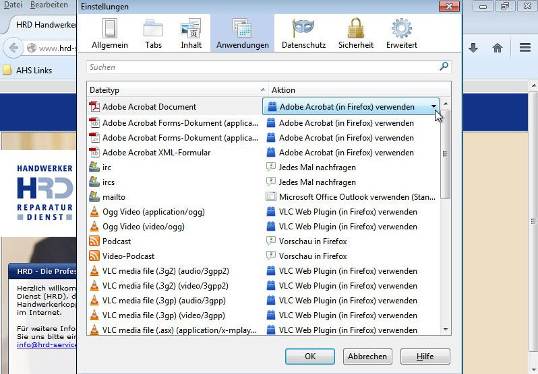The height and width of the screenshot is (374, 538).
Task: Sort list by Aktion column header
Action: coord(359,89)
